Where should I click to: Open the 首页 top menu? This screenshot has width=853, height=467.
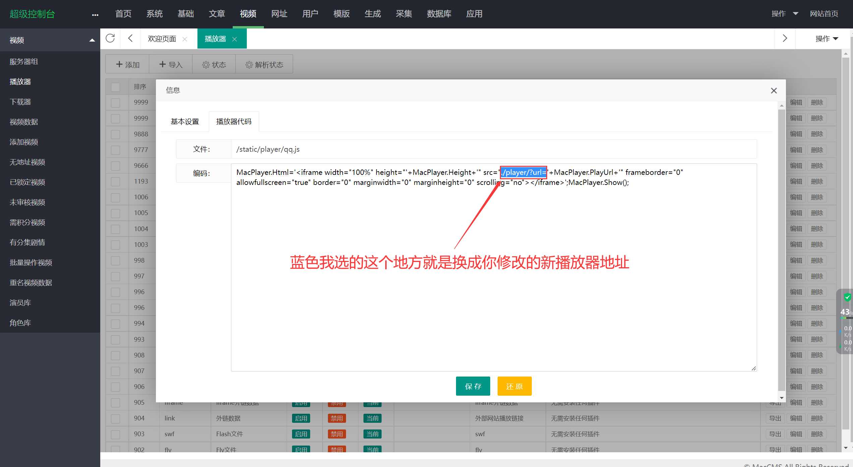(123, 14)
